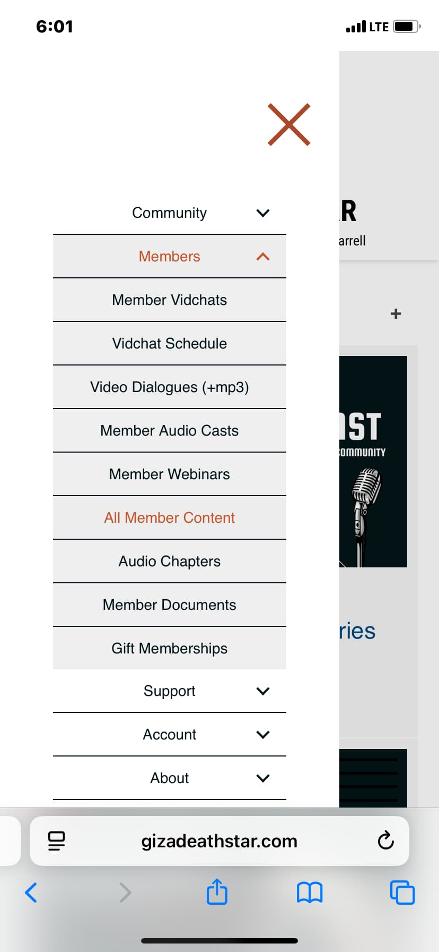Expand the Community submenu chevron
Image resolution: width=439 pixels, height=952 pixels.
tap(263, 213)
